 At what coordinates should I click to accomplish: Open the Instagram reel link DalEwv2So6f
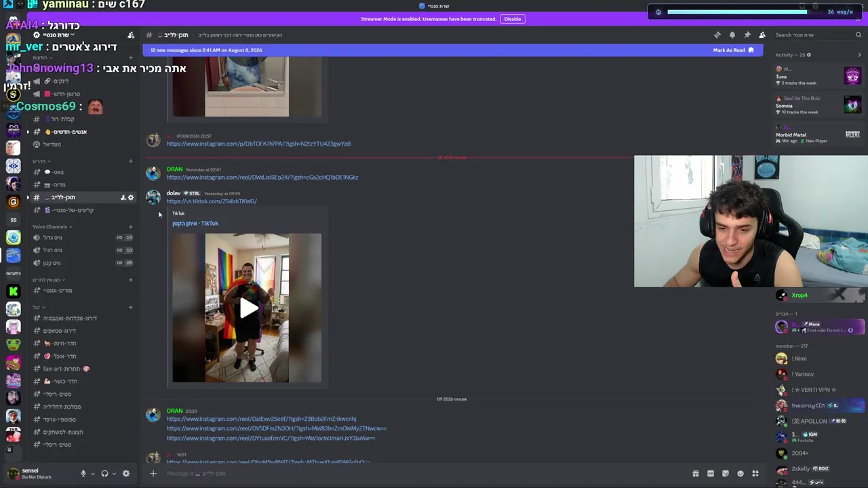pyautogui.click(x=261, y=419)
